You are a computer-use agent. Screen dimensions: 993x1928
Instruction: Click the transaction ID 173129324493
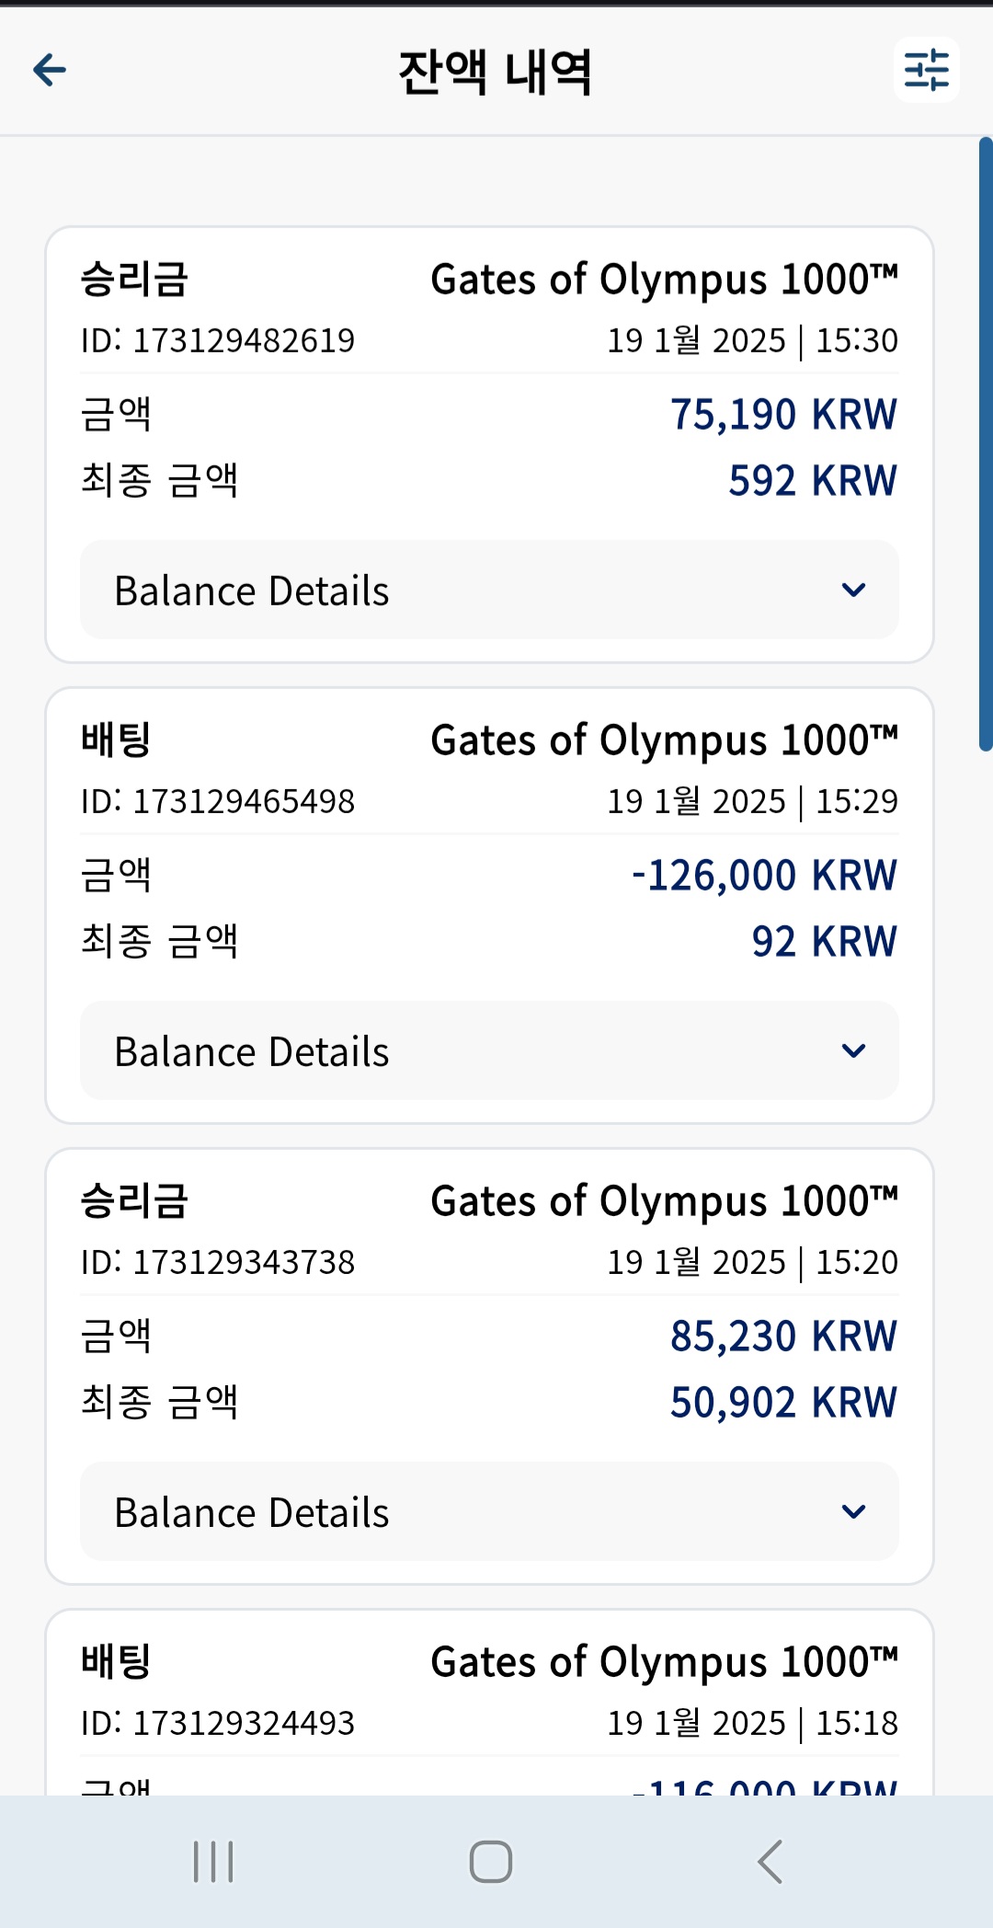218,1723
